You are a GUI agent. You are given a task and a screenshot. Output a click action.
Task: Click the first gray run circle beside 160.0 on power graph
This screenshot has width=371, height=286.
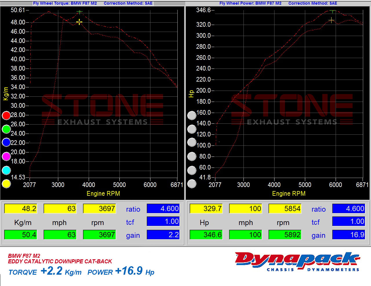[x=192, y=116]
